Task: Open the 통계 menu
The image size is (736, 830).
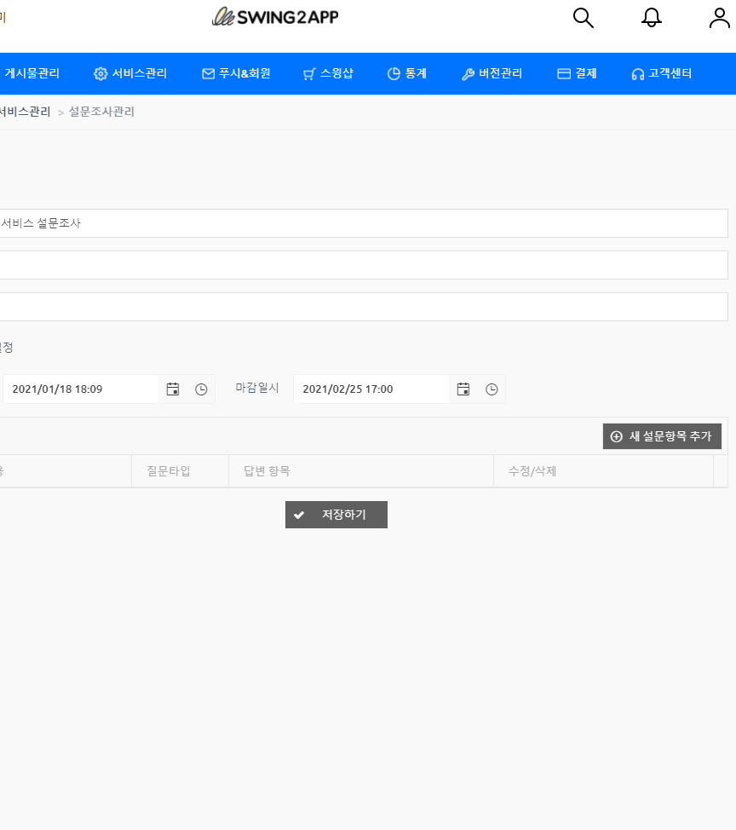Action: [407, 74]
